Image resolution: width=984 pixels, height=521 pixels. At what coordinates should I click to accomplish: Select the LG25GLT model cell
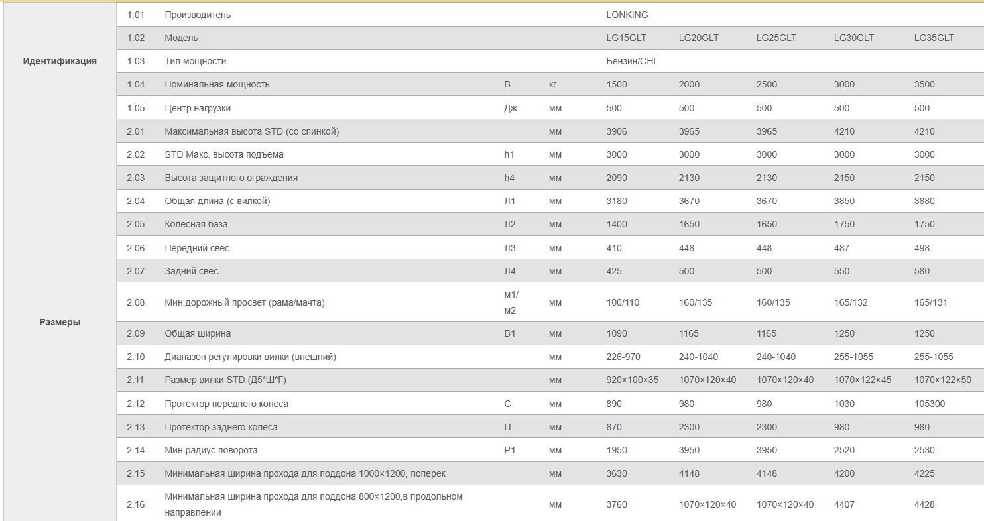coord(776,38)
